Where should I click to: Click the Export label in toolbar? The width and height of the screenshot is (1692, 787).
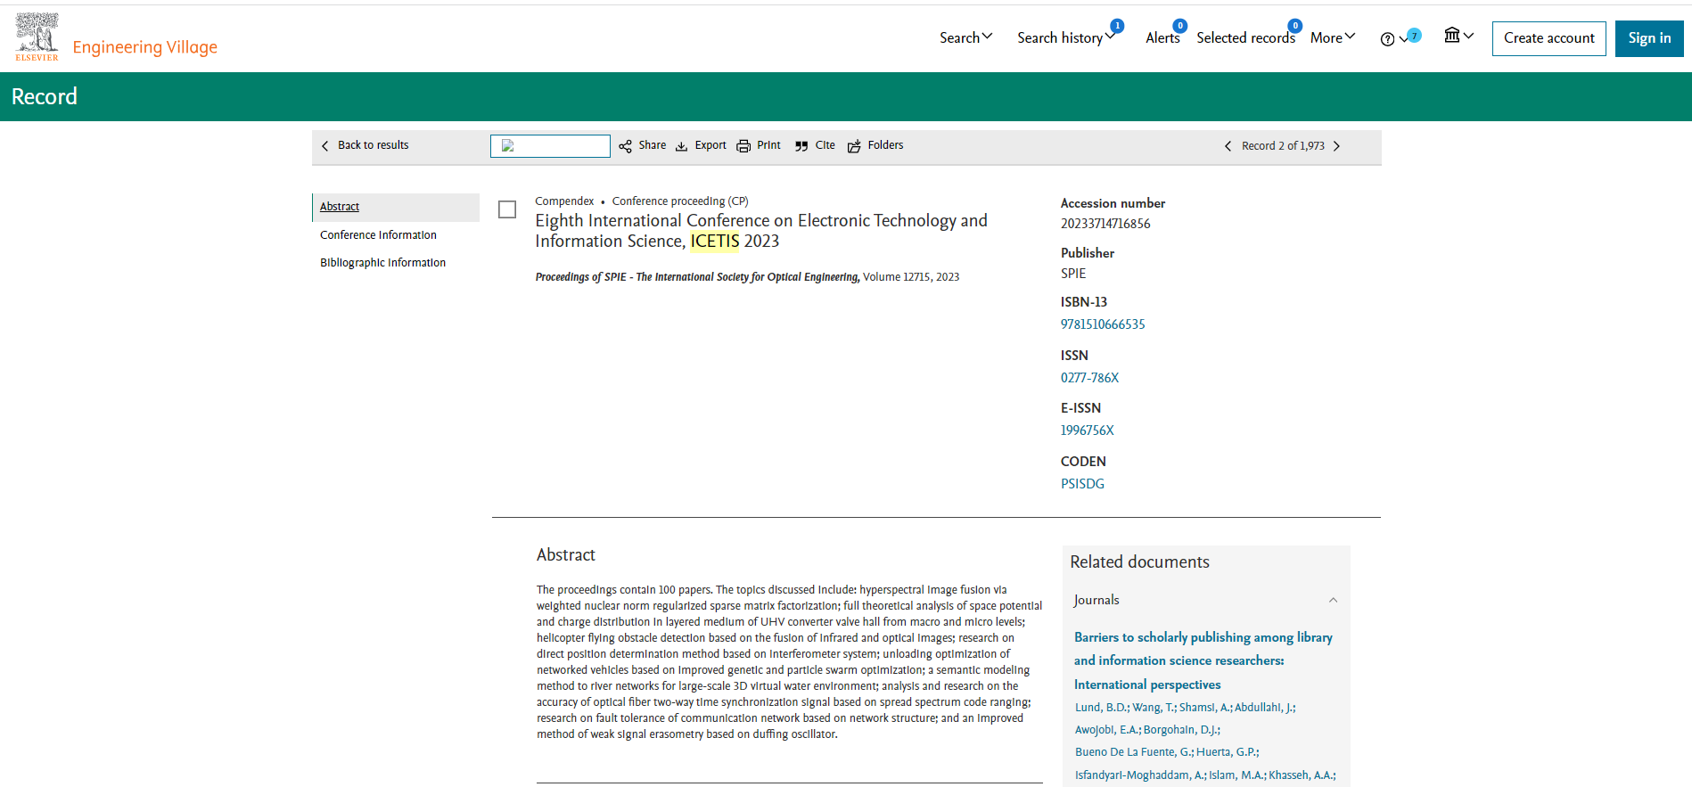[710, 145]
